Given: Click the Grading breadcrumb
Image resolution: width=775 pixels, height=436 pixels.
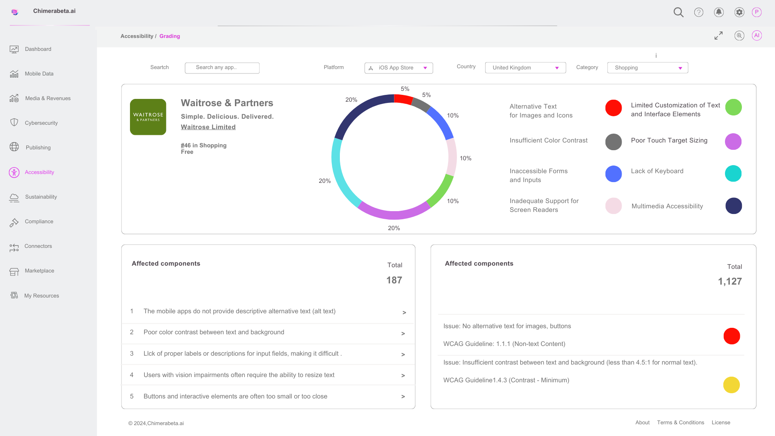Looking at the screenshot, I should [170, 36].
